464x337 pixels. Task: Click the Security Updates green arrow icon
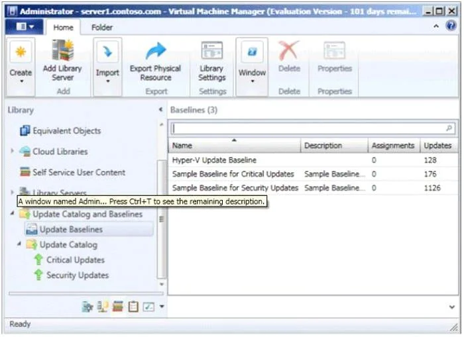38,275
